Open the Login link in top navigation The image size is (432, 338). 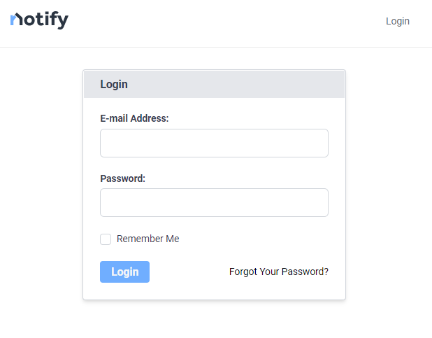[398, 21]
